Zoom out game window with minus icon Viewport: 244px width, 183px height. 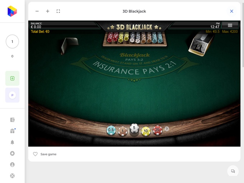(x=37, y=11)
